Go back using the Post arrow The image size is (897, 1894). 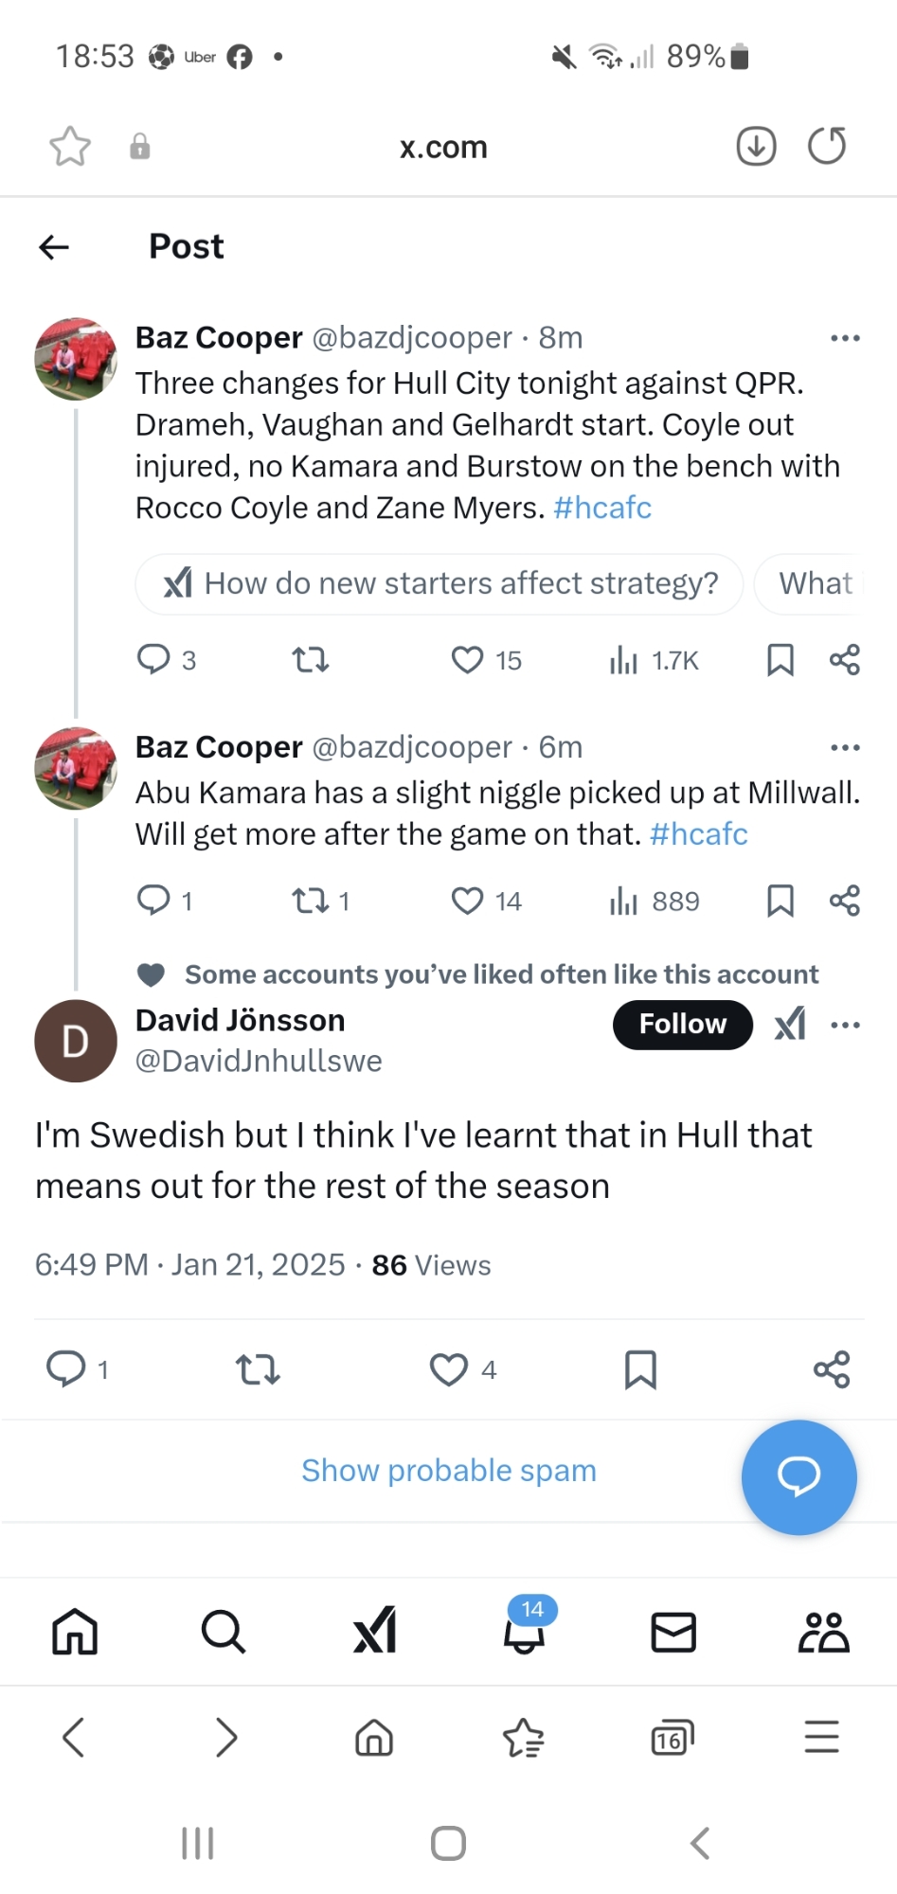[x=54, y=247]
